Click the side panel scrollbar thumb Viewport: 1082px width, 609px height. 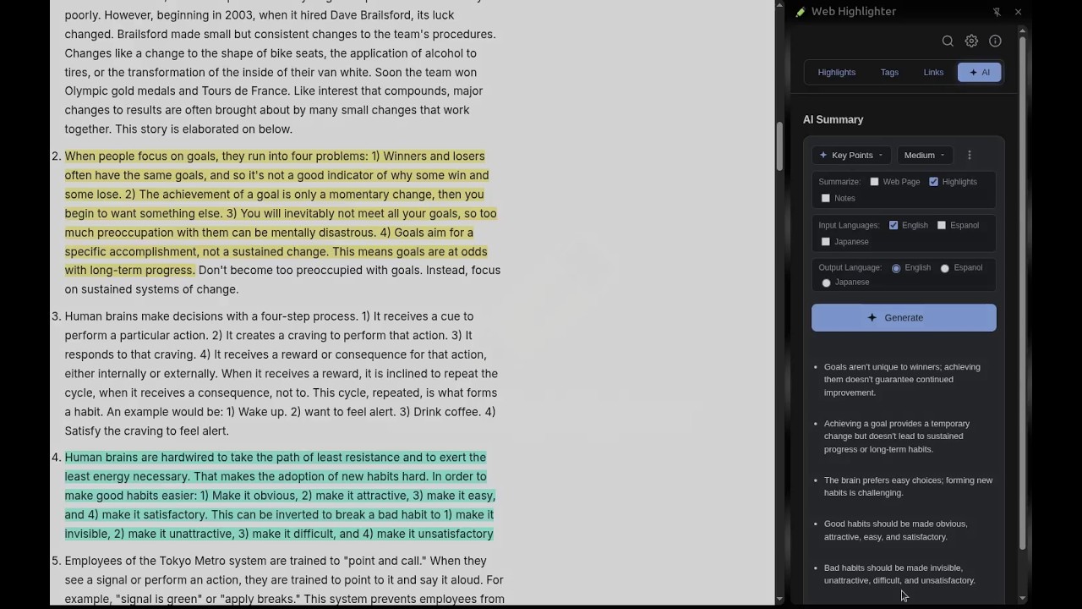click(1022, 292)
